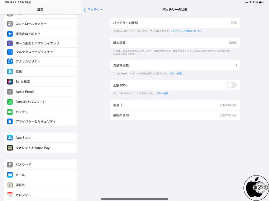This screenshot has height=201, width=269.
Task: Tap the Display & Brightness sun icon
Action: [x=10, y=34]
